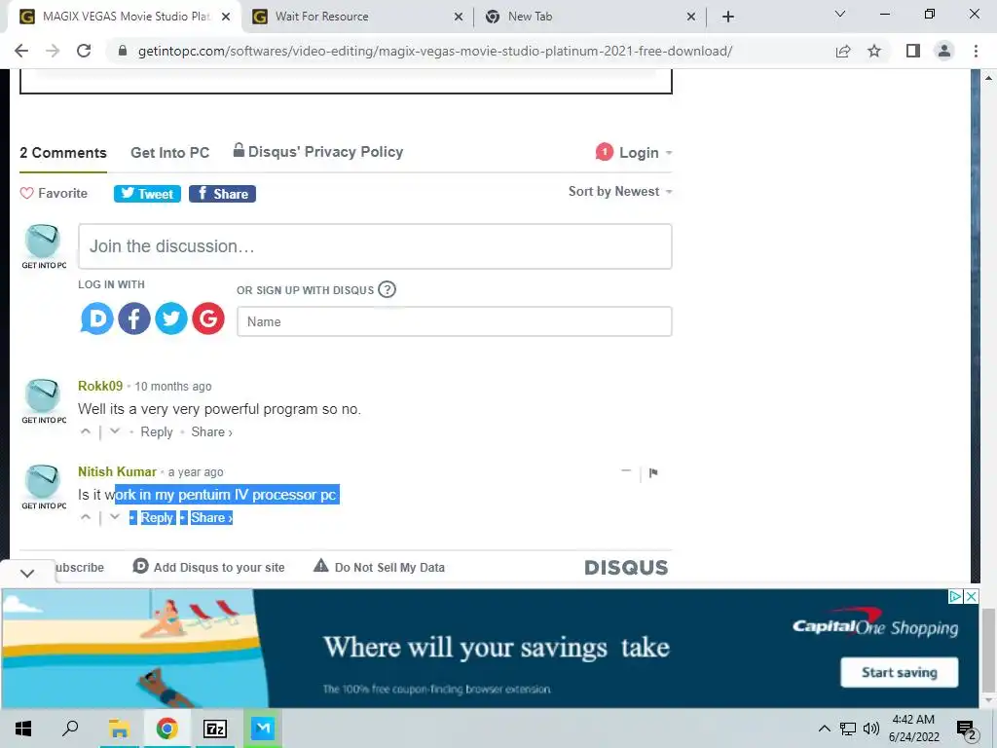This screenshot has height=748, width=997.
Task: Favorite this discussion with the heart
Action: click(x=26, y=194)
